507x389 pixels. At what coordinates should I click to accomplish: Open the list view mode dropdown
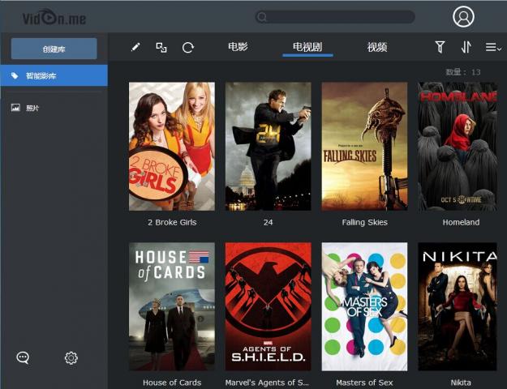[x=493, y=48]
